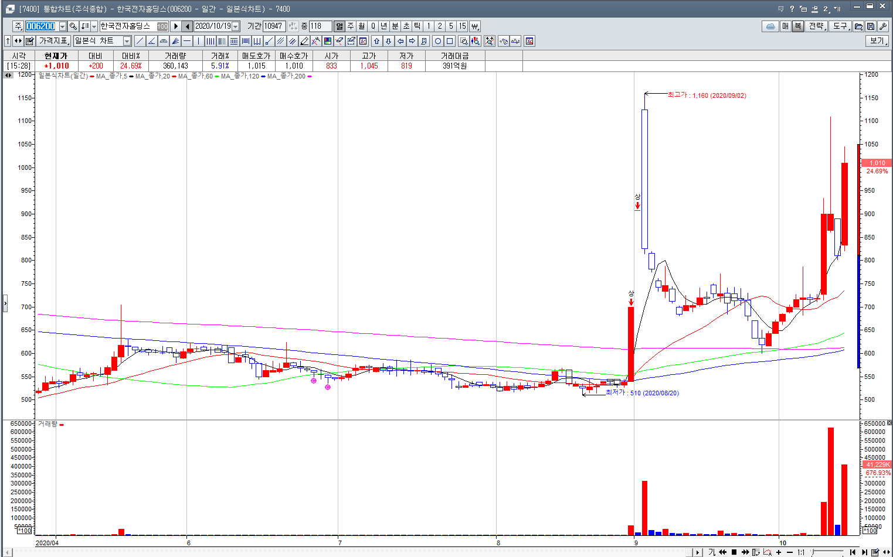Toggle quarterly period button Q
The height and width of the screenshot is (557, 893).
[373, 26]
